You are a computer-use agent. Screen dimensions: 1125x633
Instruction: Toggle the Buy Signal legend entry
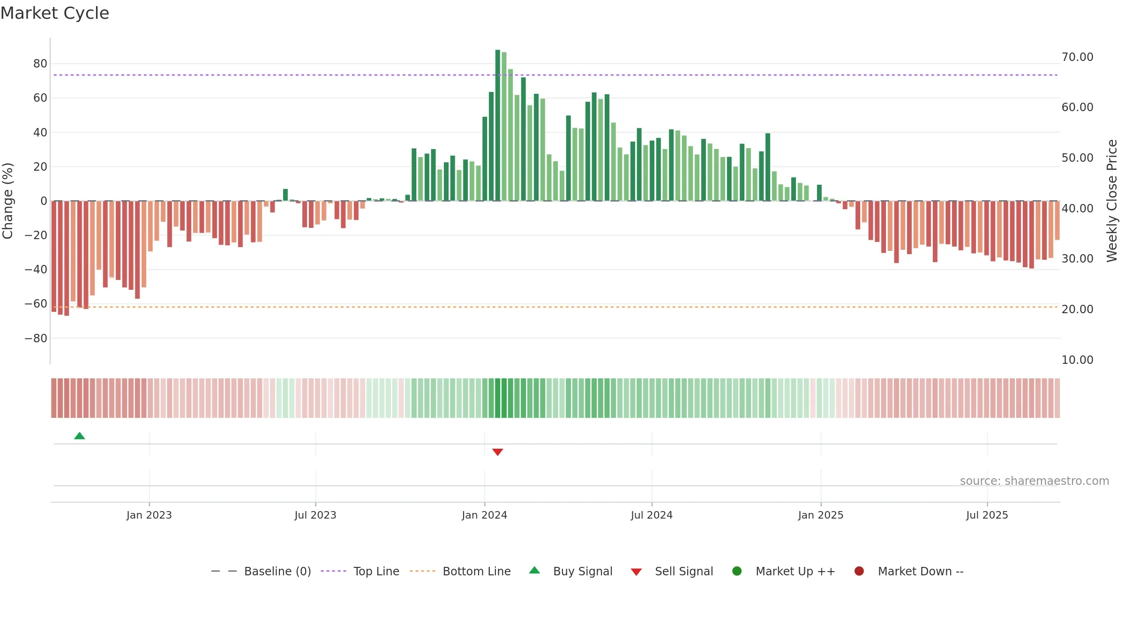click(x=570, y=572)
